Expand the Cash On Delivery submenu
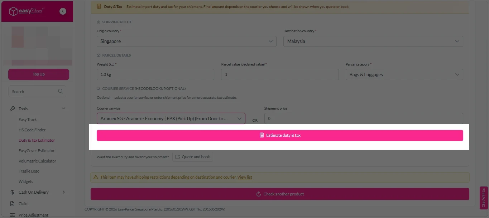The image size is (489, 218). click(x=64, y=192)
